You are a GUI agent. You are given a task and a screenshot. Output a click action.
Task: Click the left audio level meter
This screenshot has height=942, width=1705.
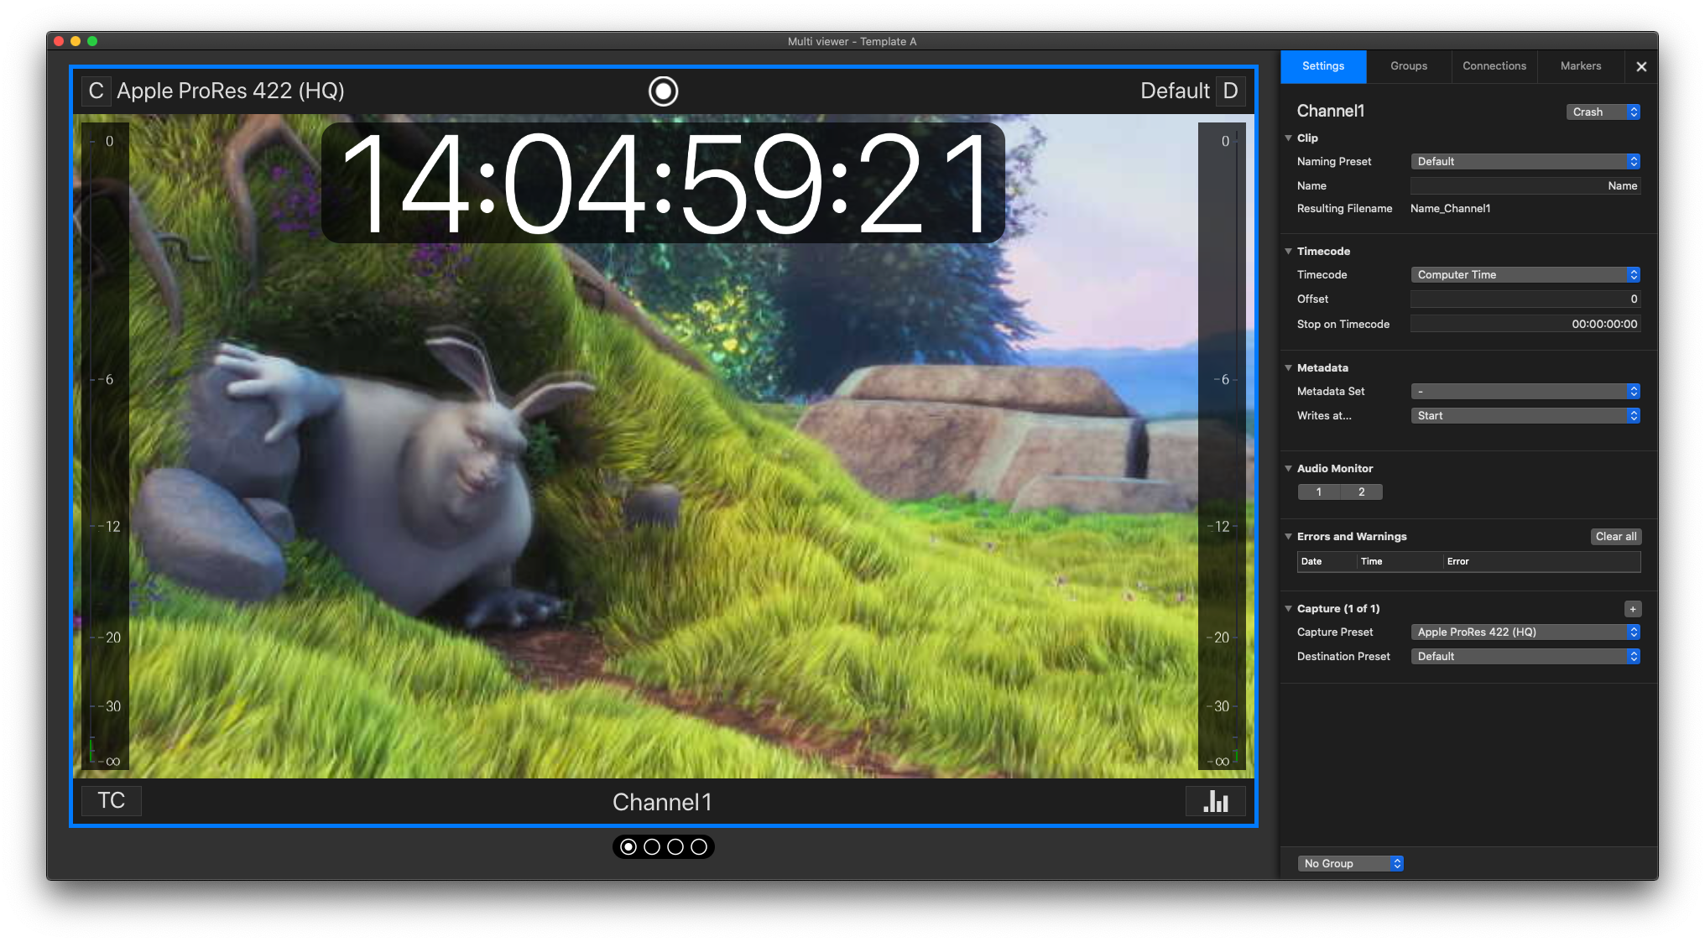point(105,446)
